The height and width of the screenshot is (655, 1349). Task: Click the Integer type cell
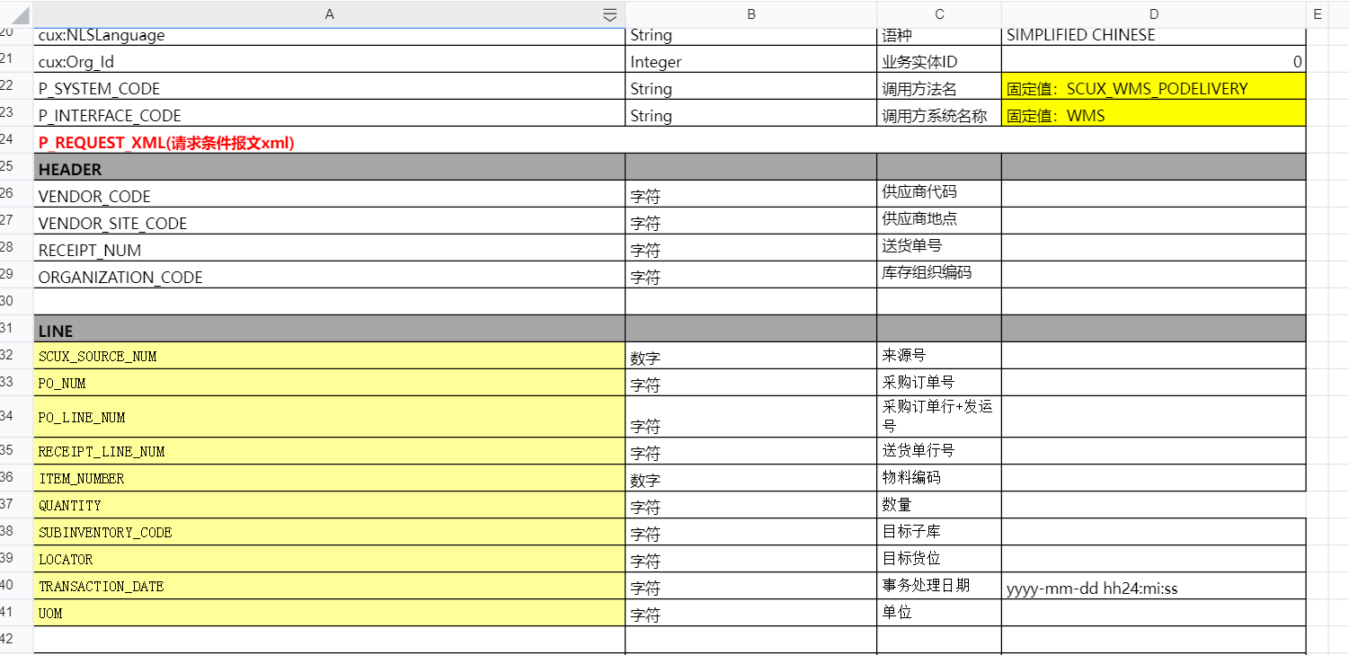[x=751, y=59]
